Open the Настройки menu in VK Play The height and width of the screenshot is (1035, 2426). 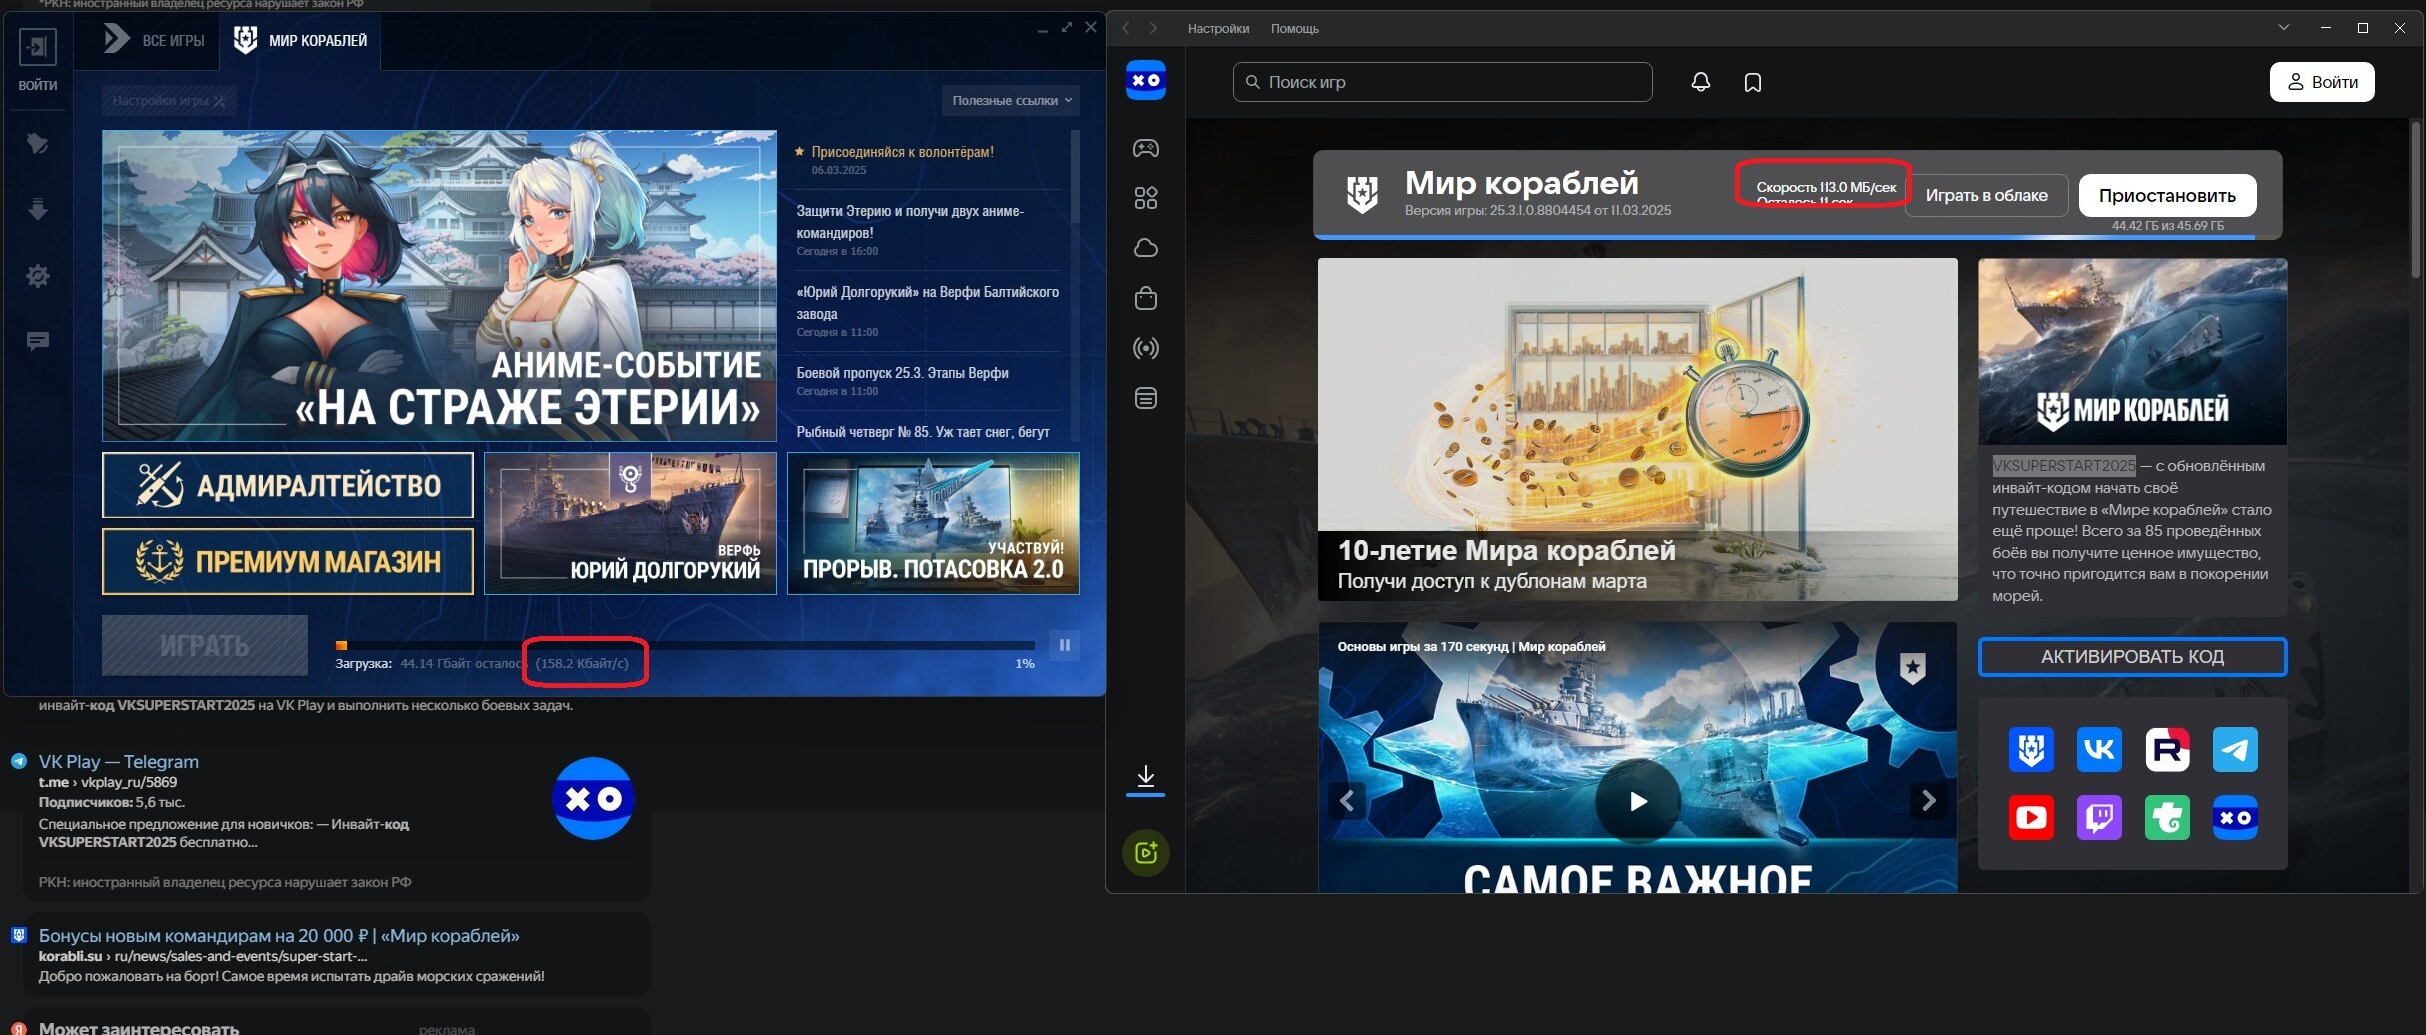tap(1218, 28)
